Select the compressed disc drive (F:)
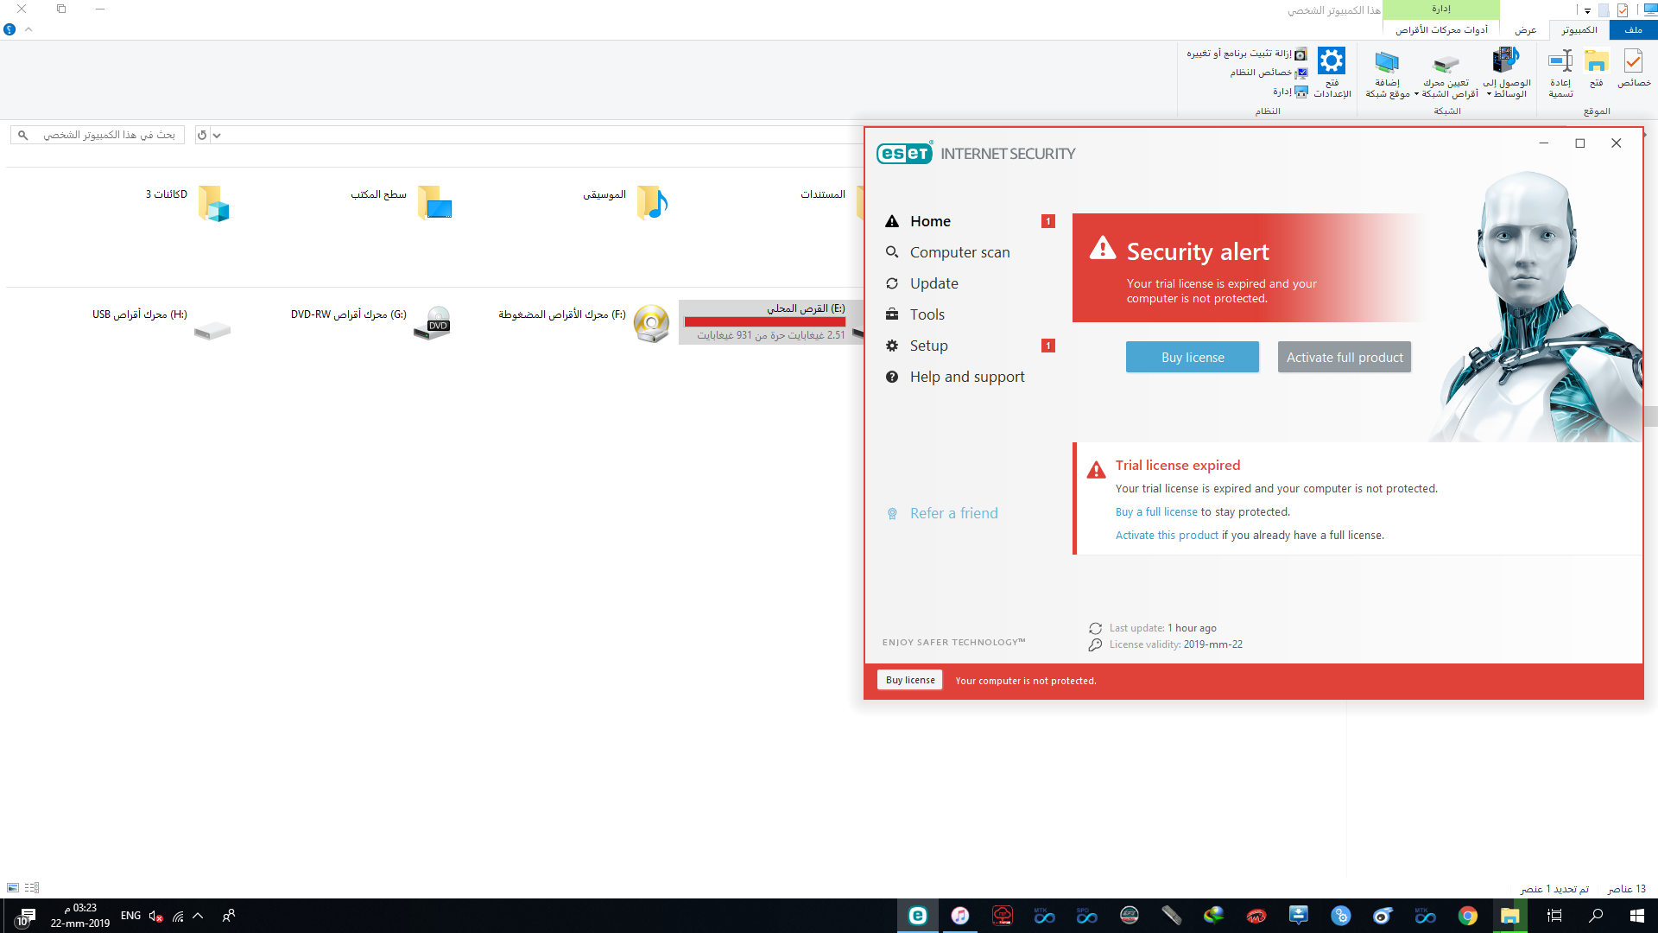The image size is (1658, 933). 584,323
